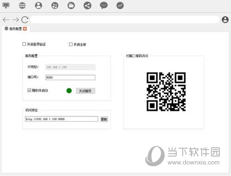This screenshot has height=176, width=231.
Task: Click the trend chart toolbar icon
Action: pos(120,6)
